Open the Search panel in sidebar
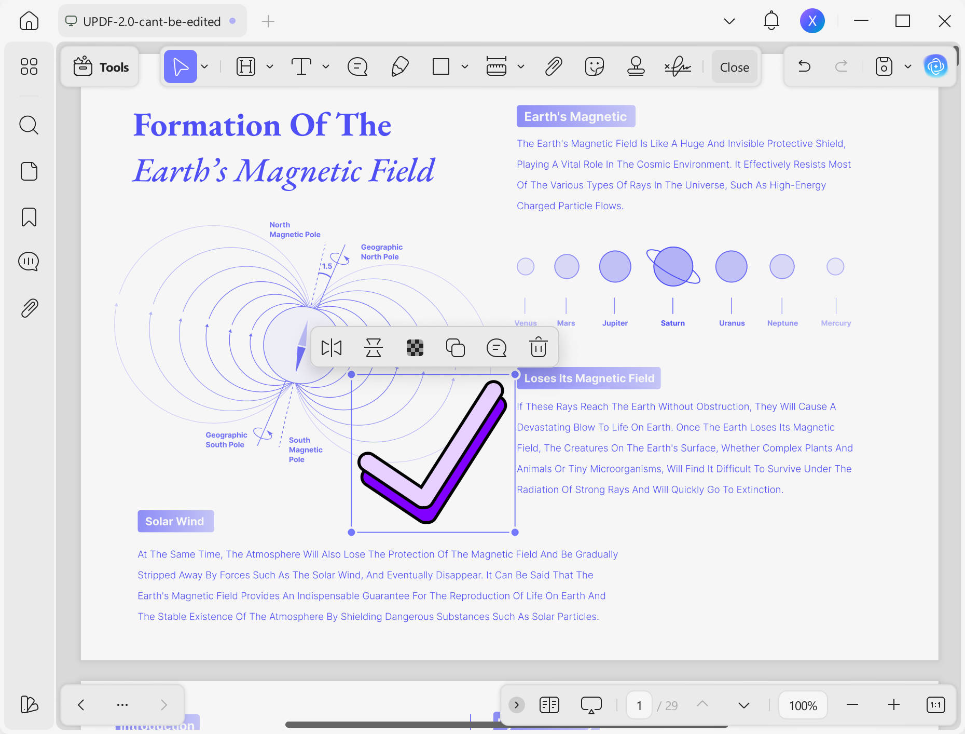Screen dimensions: 965x734 point(29,125)
